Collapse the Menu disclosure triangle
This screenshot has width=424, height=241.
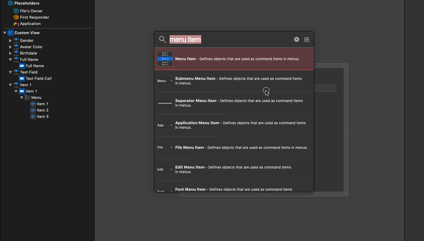click(x=22, y=97)
